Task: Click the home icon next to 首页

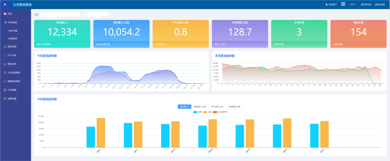Action: pos(5,14)
